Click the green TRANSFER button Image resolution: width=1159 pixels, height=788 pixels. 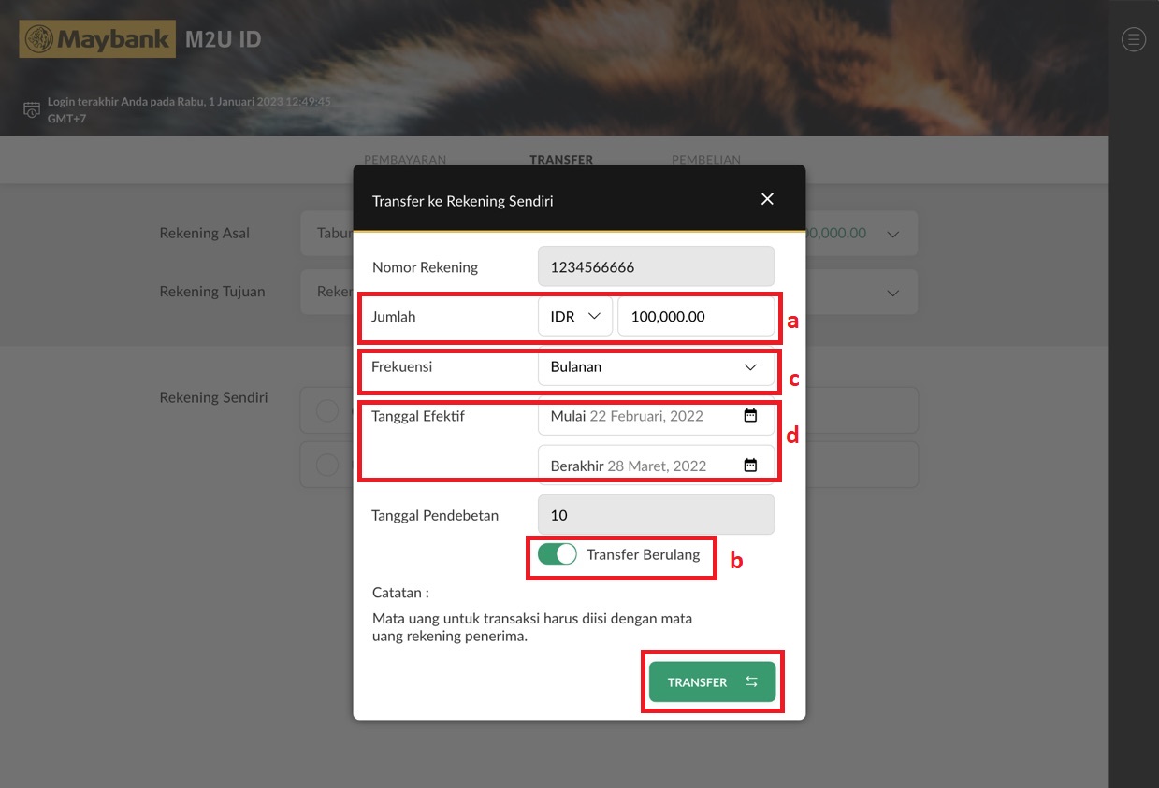pyautogui.click(x=712, y=682)
